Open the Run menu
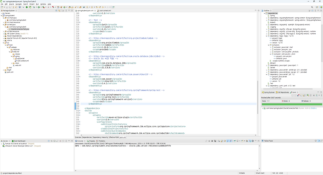This screenshot has height=175, width=323. [37, 4]
